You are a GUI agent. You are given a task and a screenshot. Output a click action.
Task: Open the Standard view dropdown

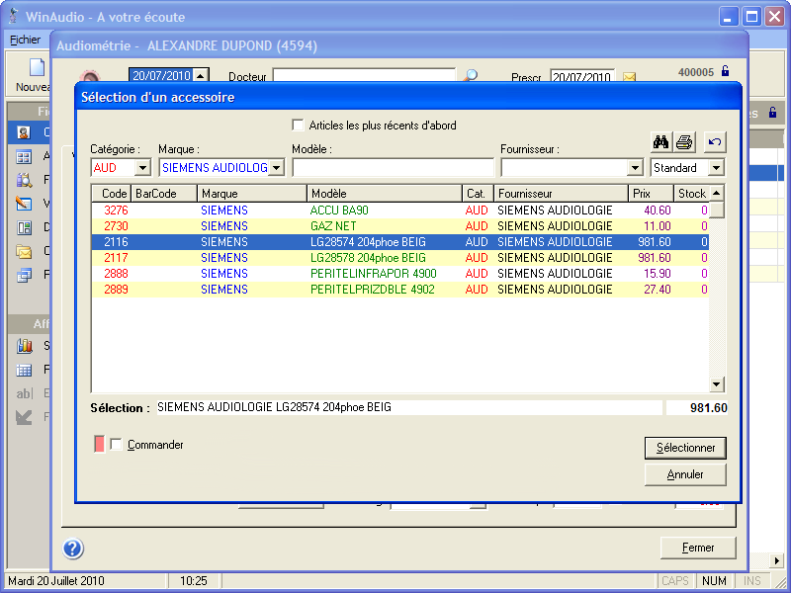(716, 168)
